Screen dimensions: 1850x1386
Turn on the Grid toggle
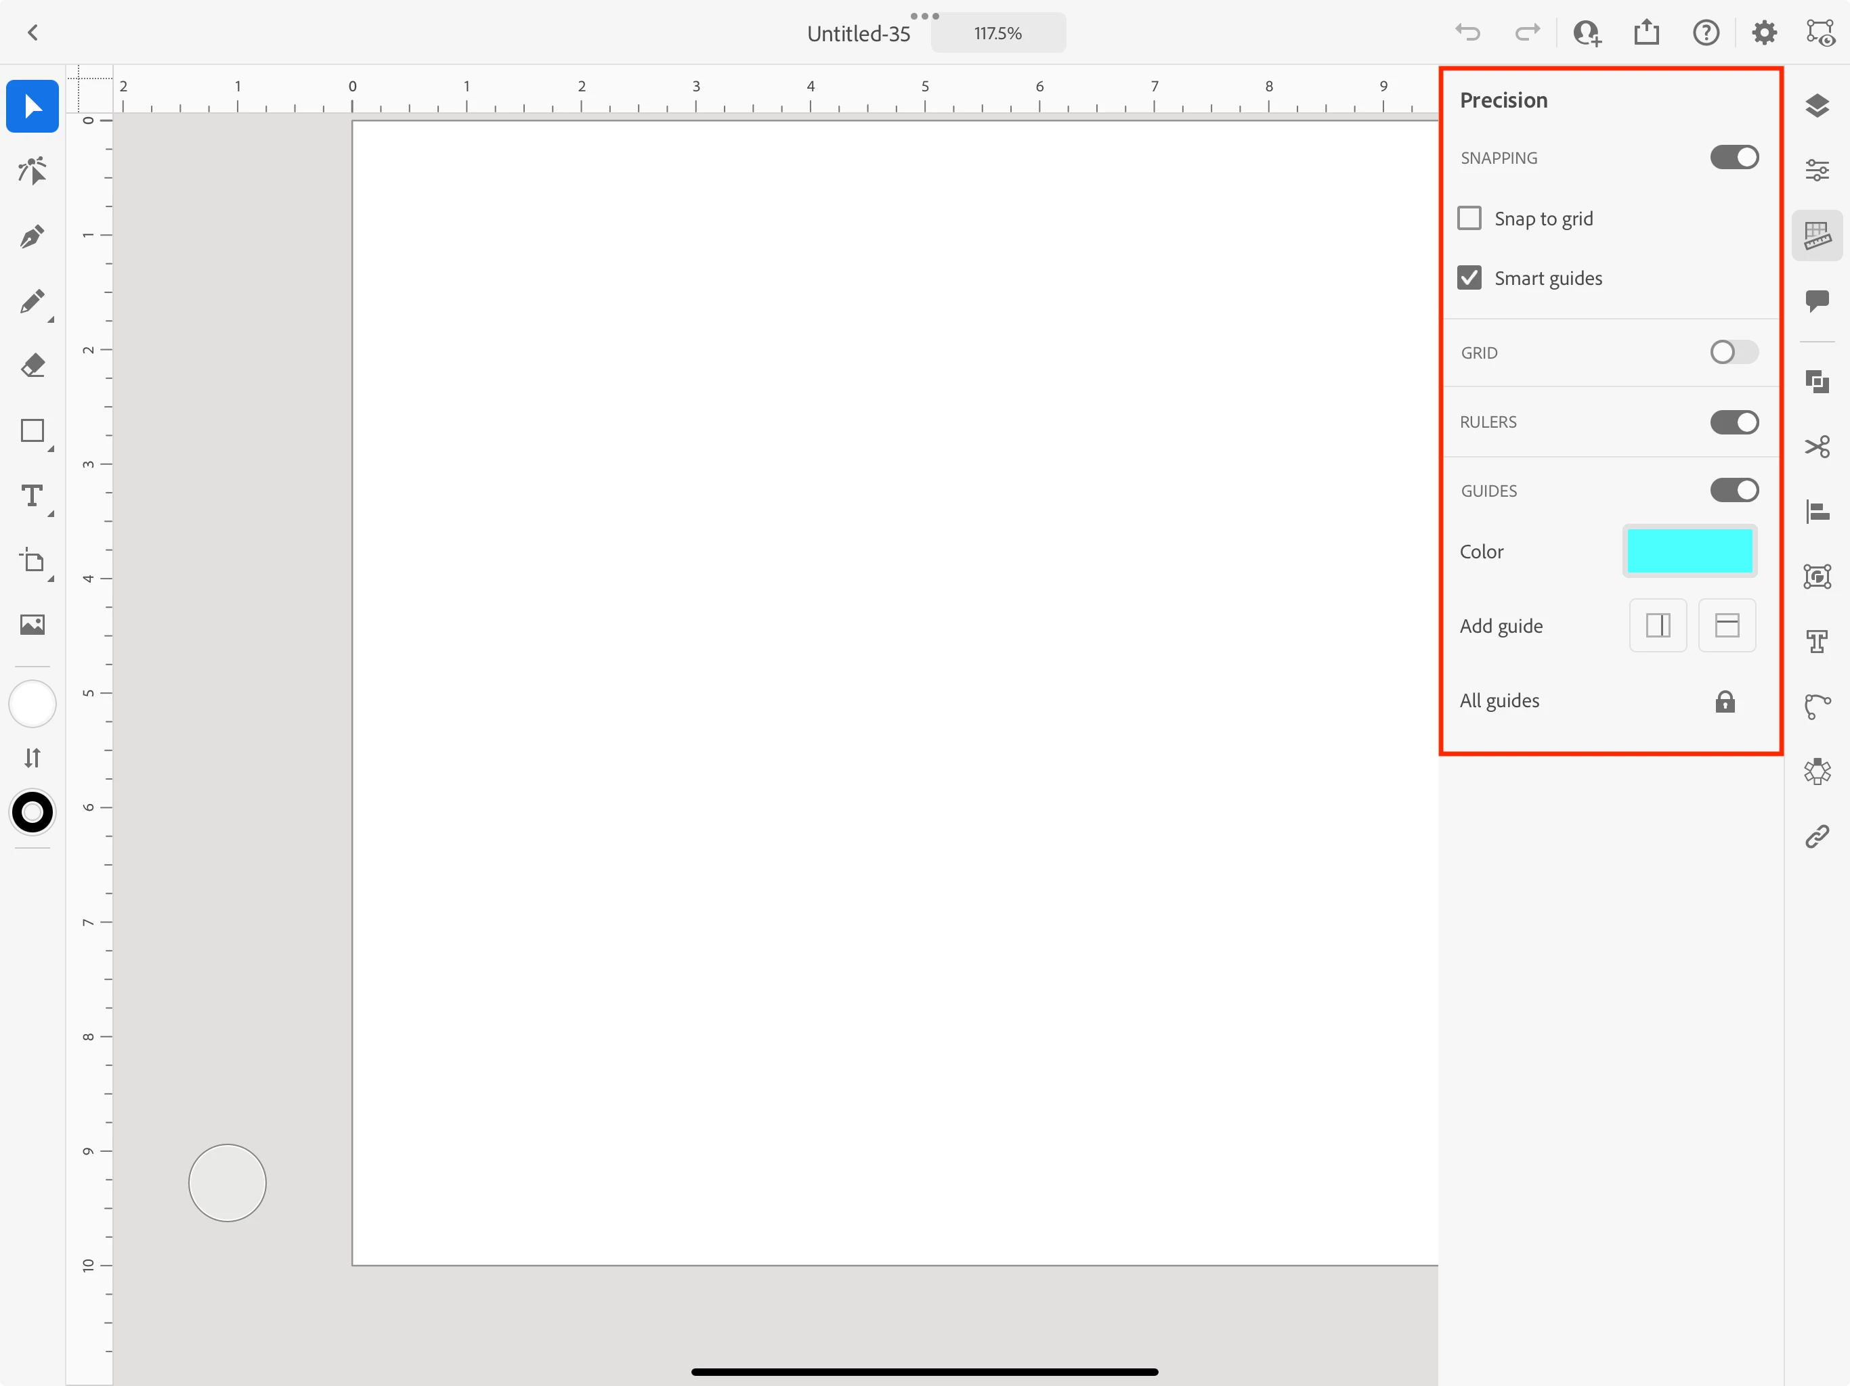(x=1734, y=352)
